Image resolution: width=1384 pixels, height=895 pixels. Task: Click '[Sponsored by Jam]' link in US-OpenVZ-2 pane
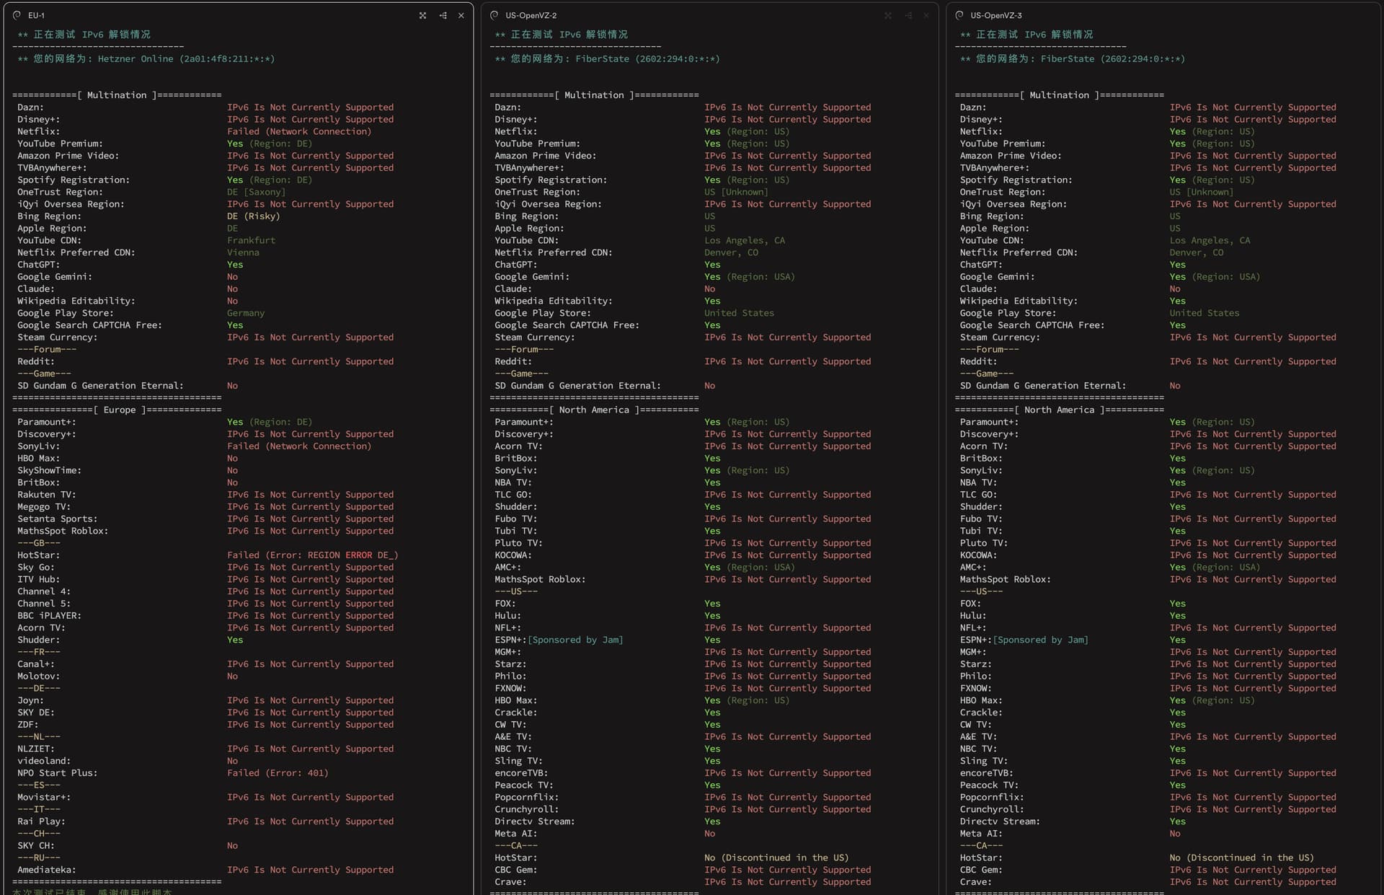coord(575,640)
